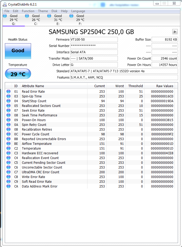This screenshot has height=247, width=182.
Task: Click status icon for Power-On Hours row
Action: click(8, 120)
